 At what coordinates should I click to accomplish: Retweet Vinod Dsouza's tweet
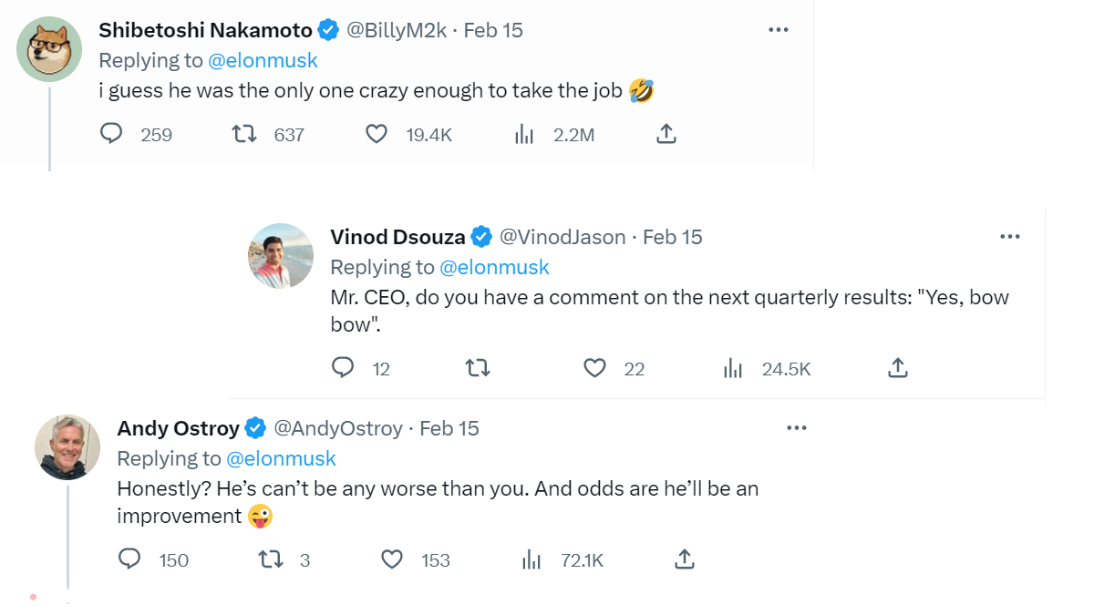pos(478,368)
